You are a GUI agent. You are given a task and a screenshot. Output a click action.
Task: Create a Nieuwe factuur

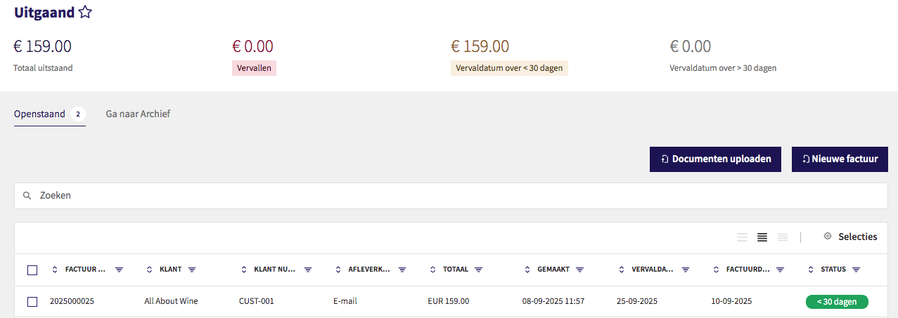[x=840, y=159]
